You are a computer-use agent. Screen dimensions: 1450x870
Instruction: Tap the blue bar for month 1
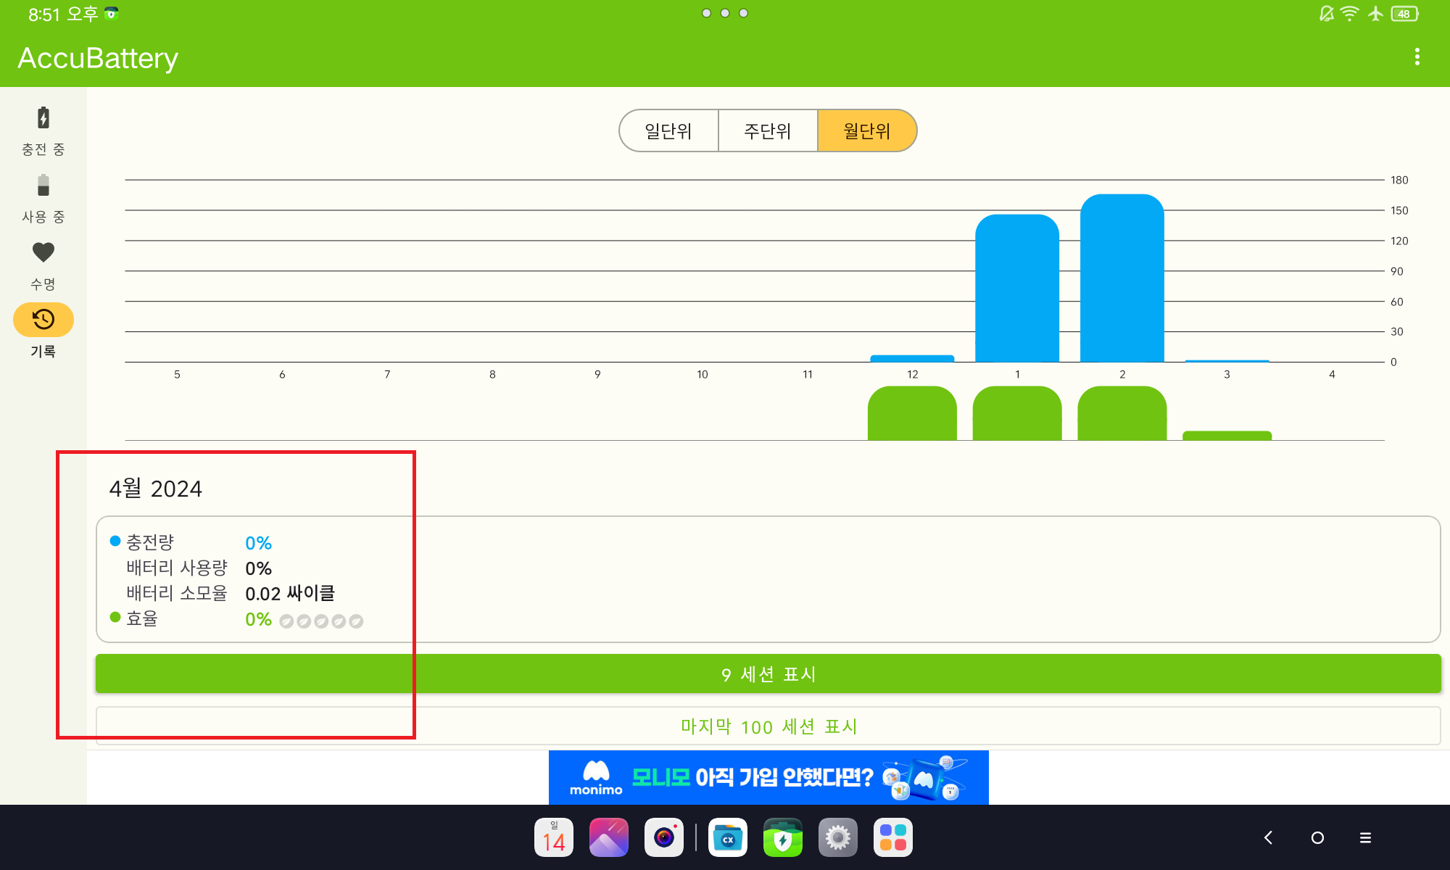(x=1016, y=289)
